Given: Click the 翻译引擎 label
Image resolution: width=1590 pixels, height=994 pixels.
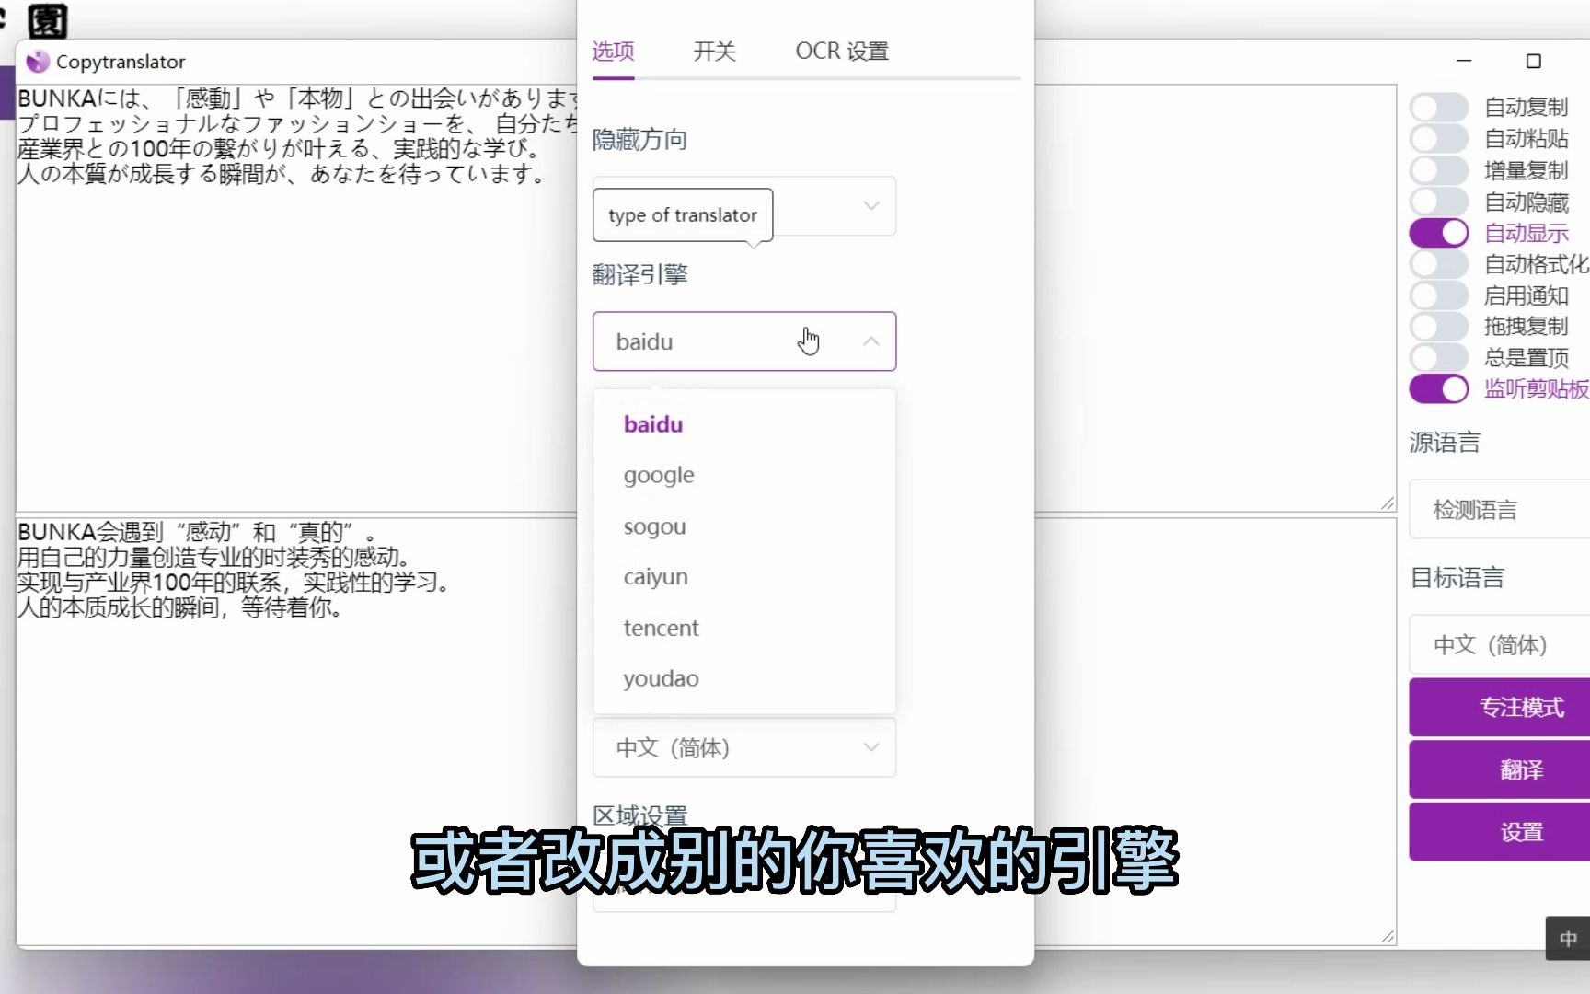Looking at the screenshot, I should click(639, 274).
